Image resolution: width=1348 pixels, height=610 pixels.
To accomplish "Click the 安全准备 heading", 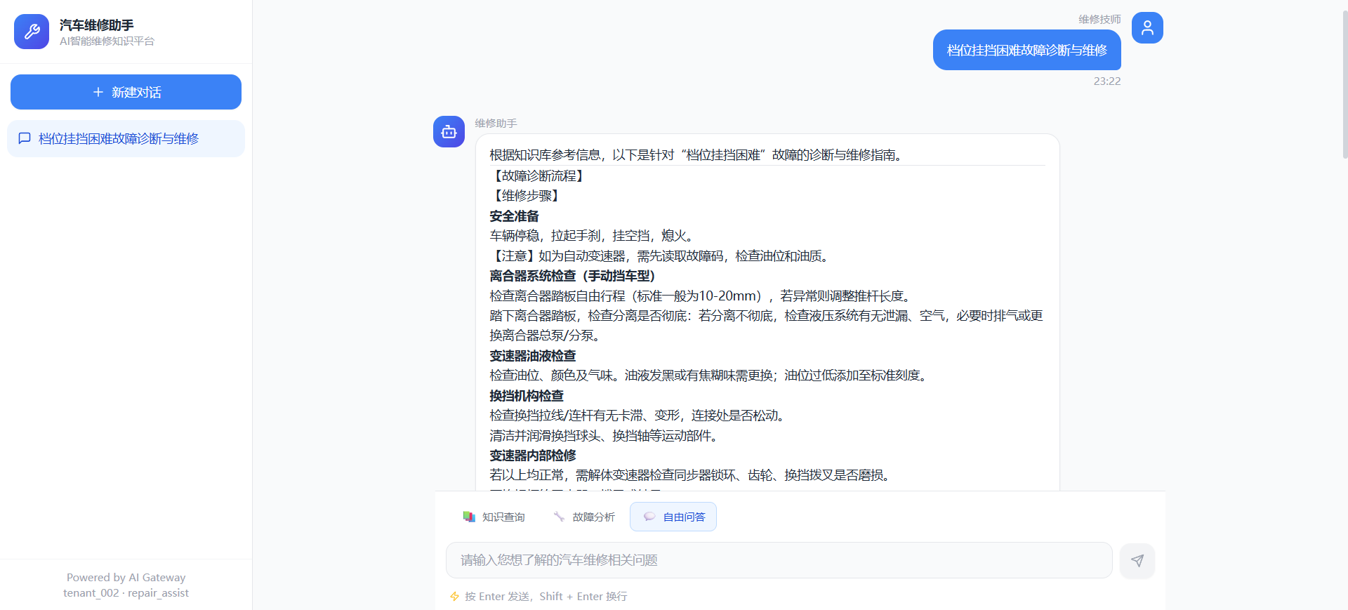I will coord(514,216).
